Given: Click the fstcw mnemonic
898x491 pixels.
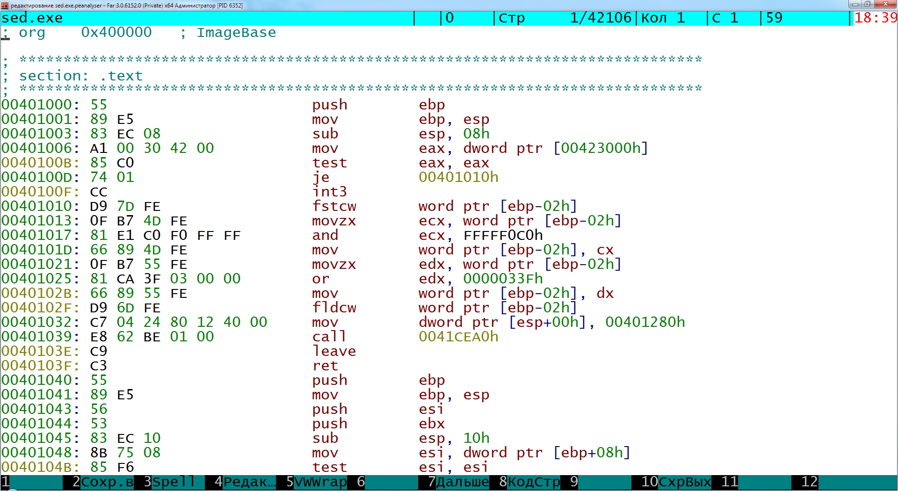Looking at the screenshot, I should click(334, 206).
